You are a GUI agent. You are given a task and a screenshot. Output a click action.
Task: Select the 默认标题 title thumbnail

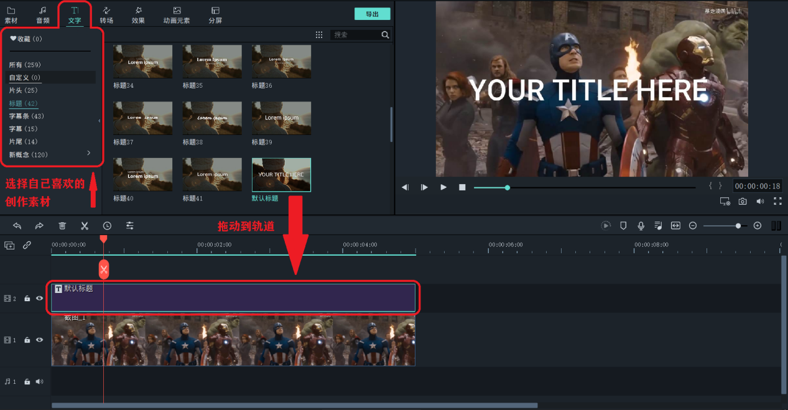click(281, 175)
